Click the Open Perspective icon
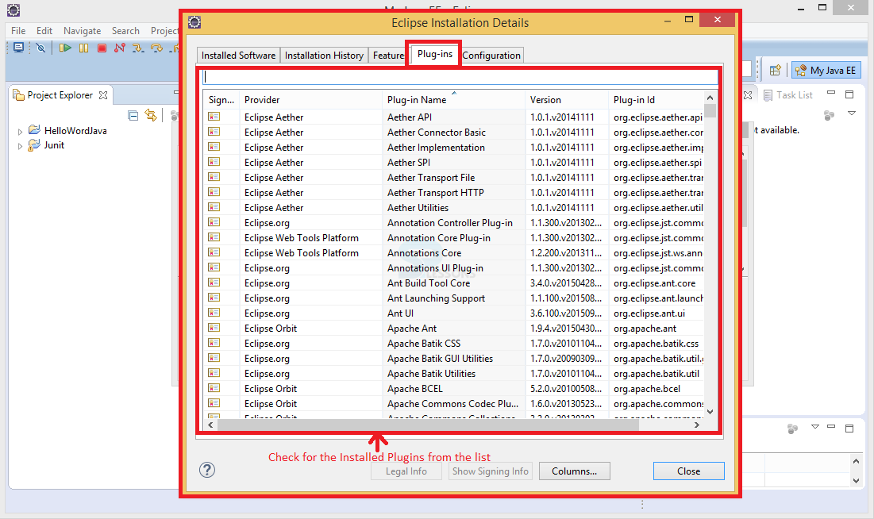The image size is (874, 519). pos(775,71)
